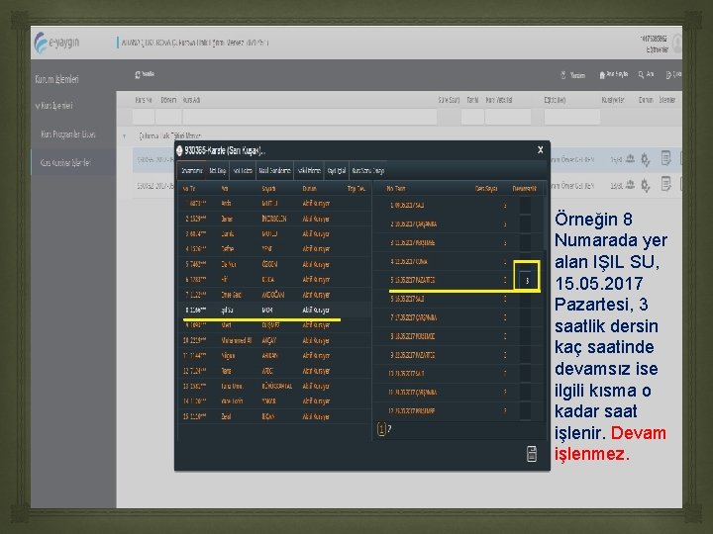This screenshot has height=534, width=713.
Task: Open document icon in first course row
Action: 666,158
